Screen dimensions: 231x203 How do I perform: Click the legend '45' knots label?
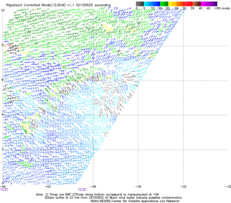coord(208,8)
